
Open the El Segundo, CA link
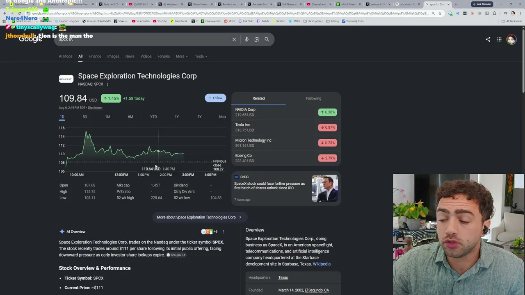click(317, 290)
